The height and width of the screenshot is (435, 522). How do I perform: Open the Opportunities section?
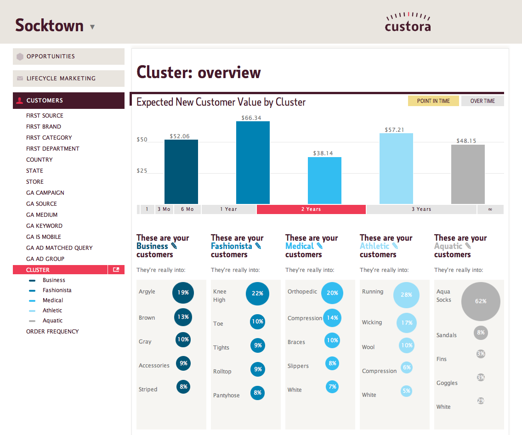point(68,56)
